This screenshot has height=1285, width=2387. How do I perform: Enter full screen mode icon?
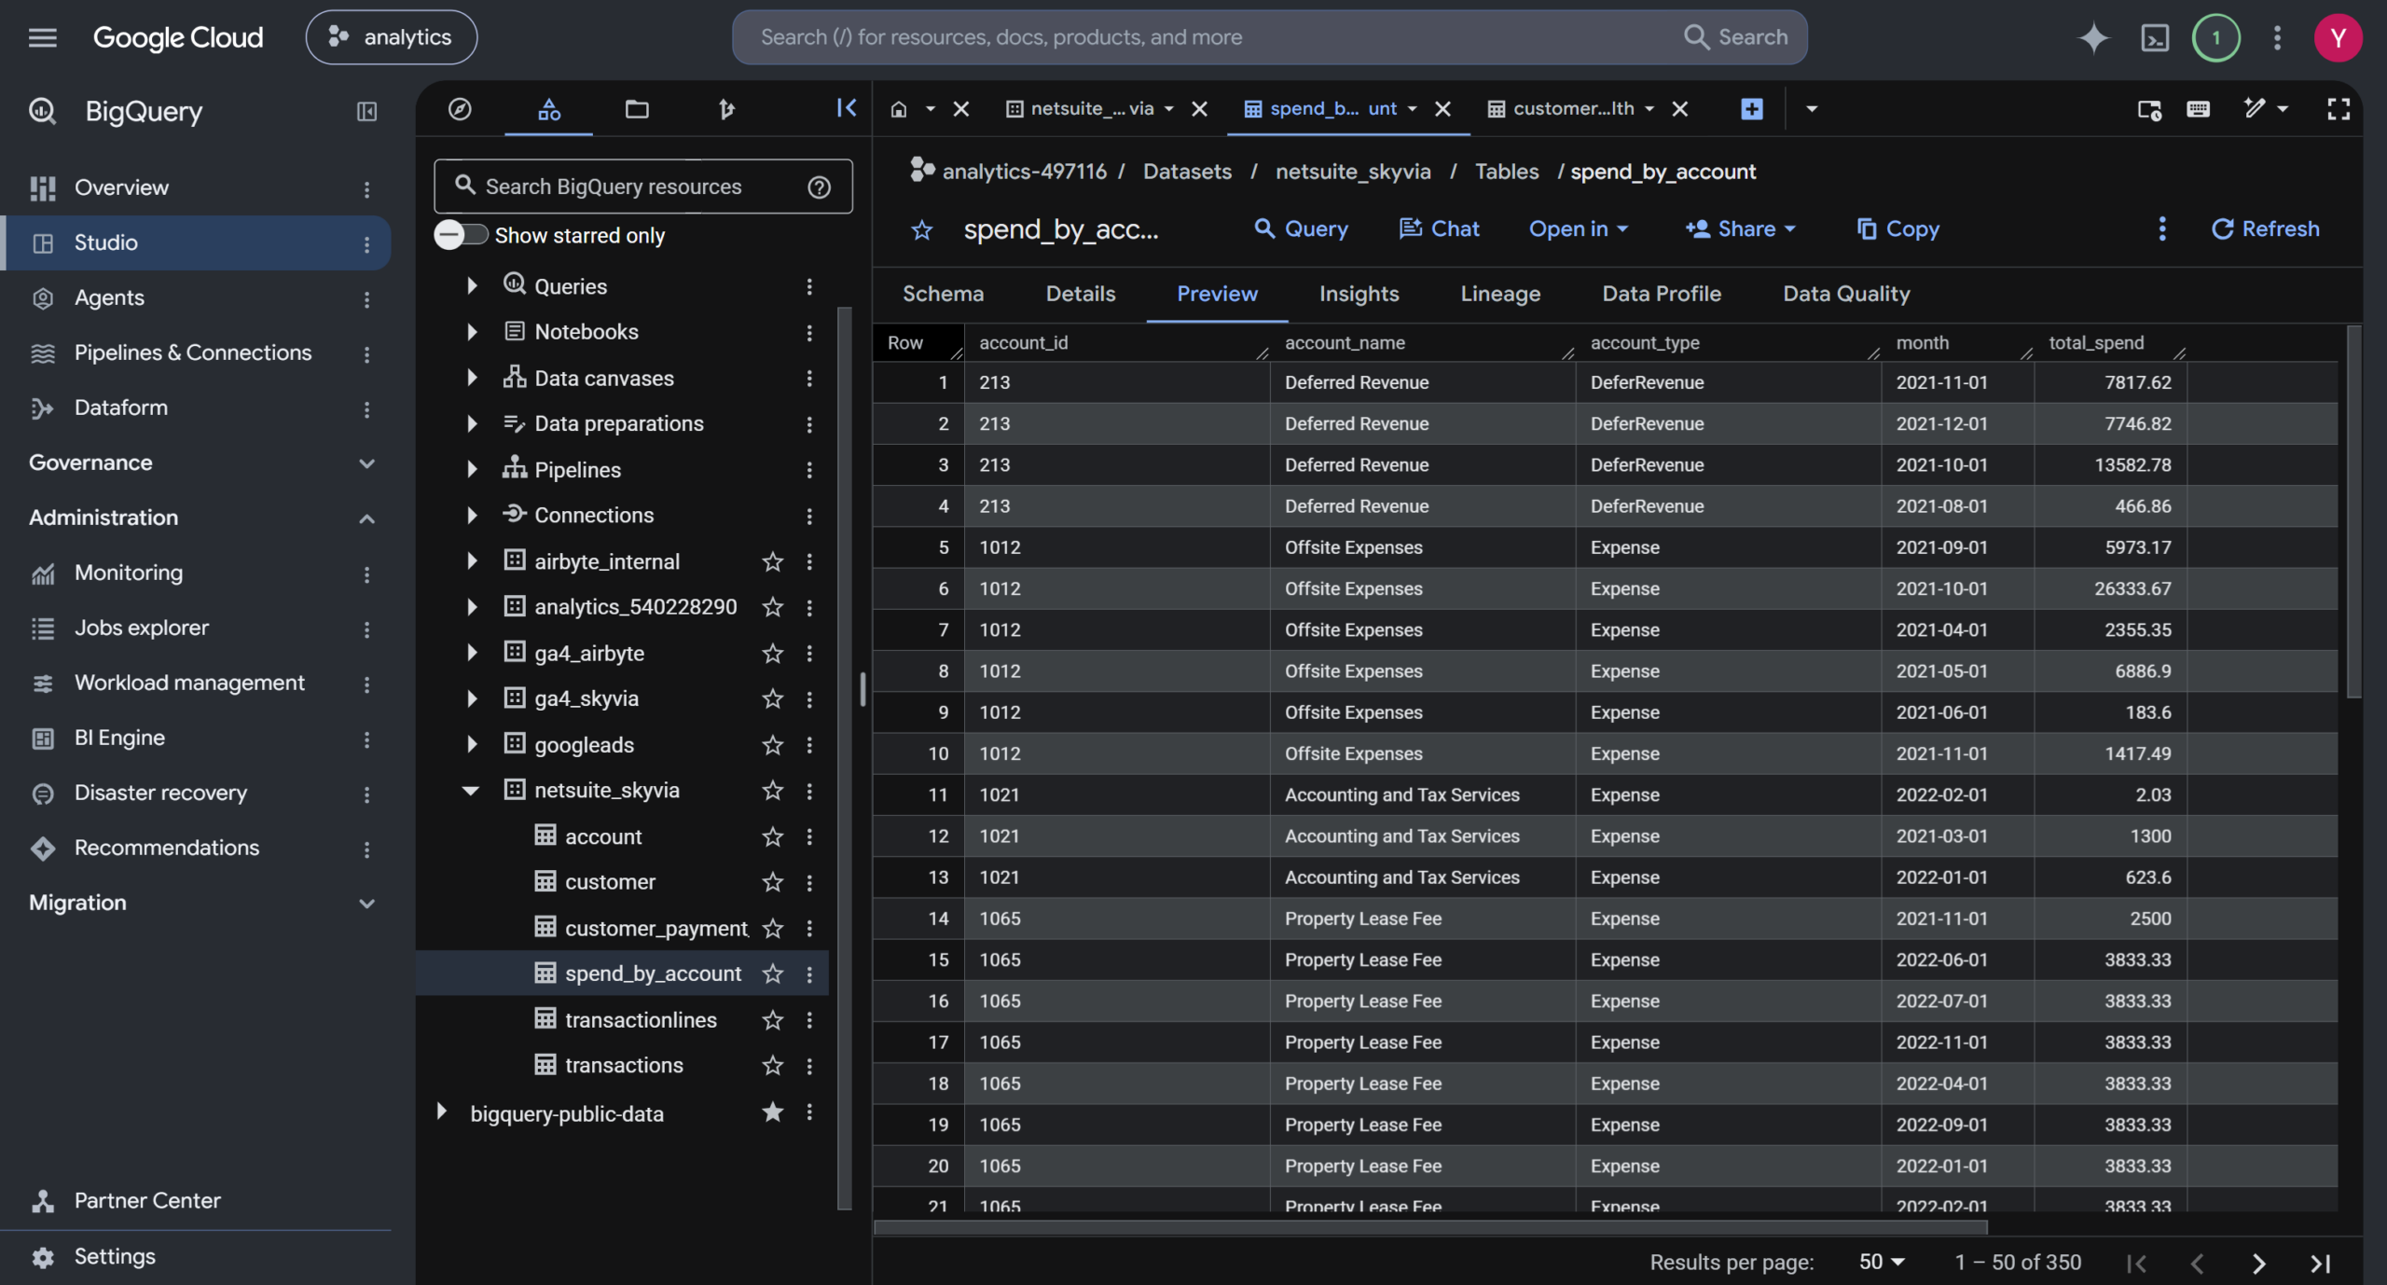pyautogui.click(x=2338, y=108)
